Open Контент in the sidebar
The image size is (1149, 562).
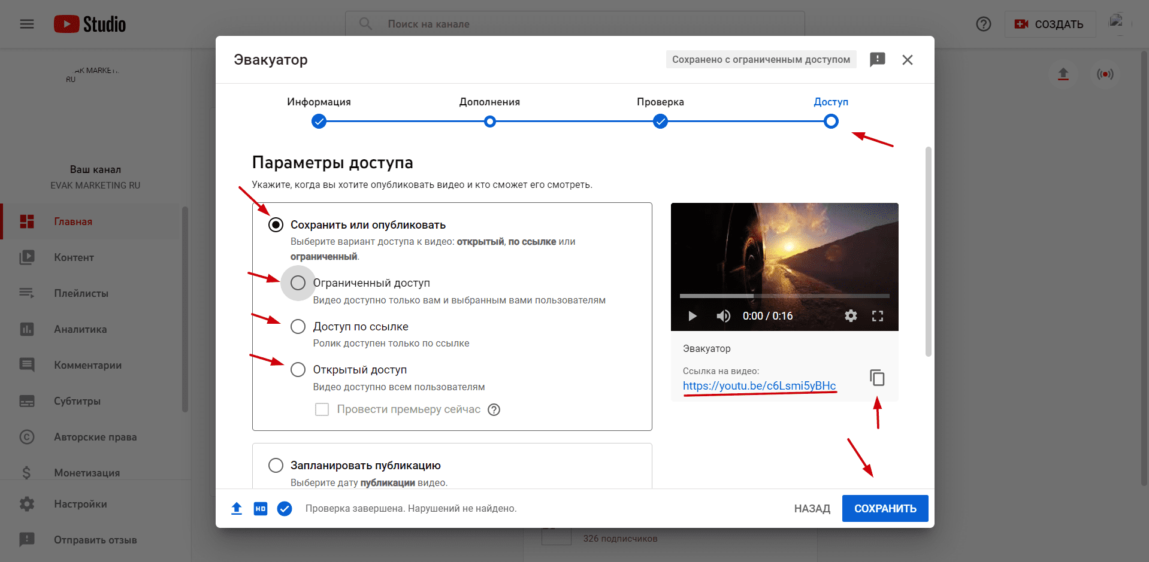coord(90,257)
